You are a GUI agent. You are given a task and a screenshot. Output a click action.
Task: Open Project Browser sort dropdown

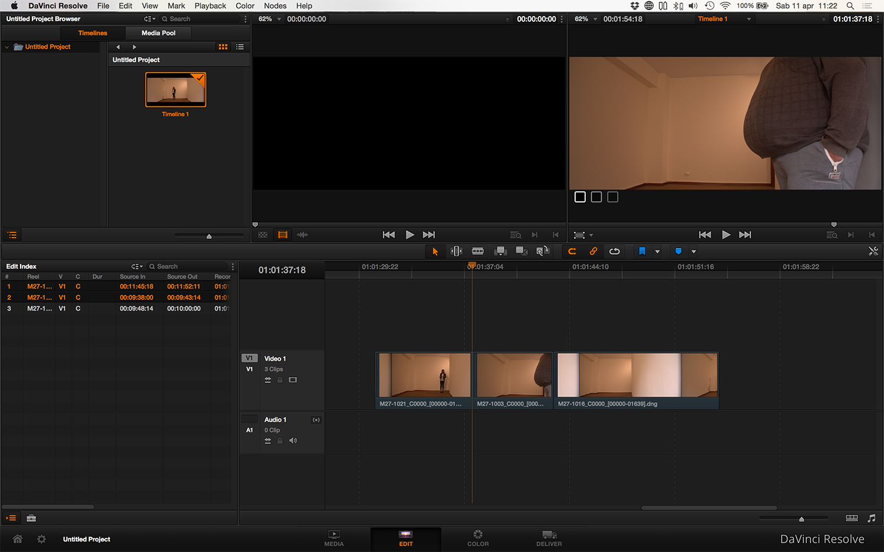(150, 19)
